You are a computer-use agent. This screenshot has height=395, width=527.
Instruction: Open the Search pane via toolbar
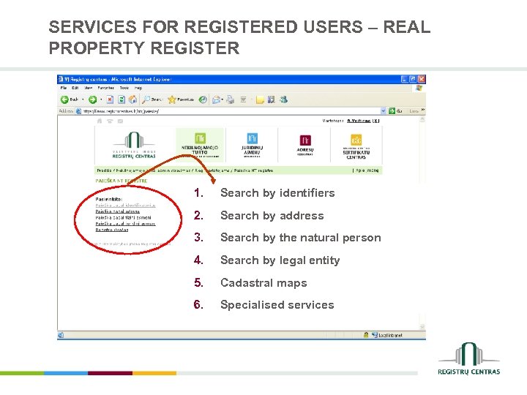152,99
